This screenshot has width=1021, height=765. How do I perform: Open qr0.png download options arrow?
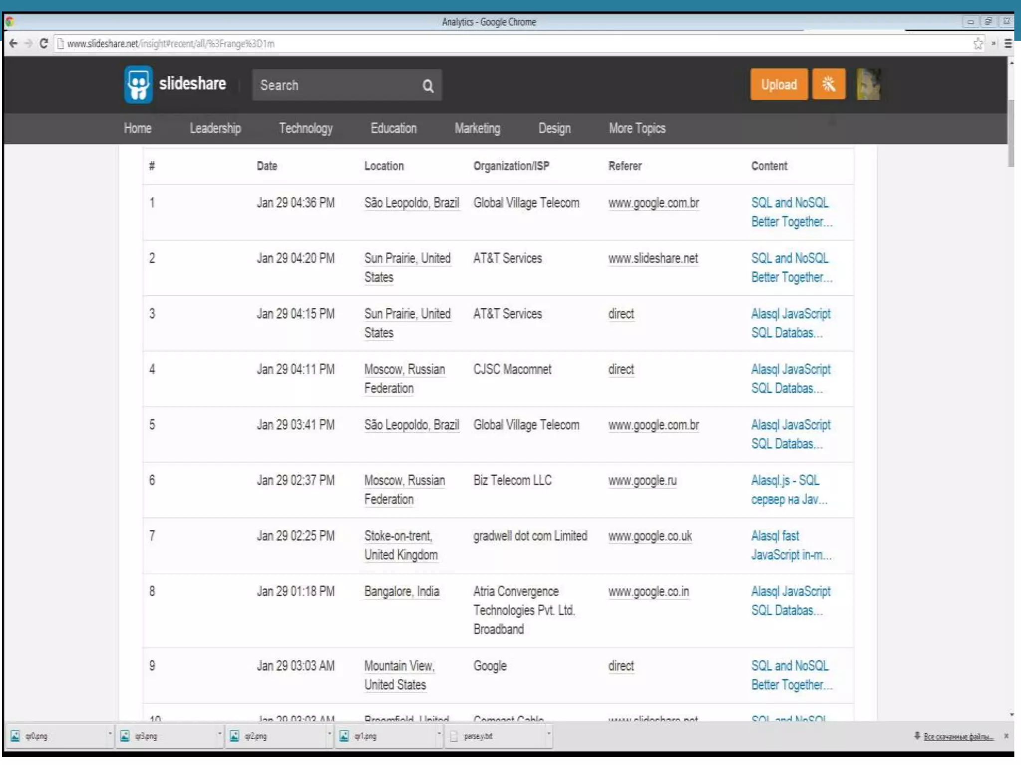tap(110, 734)
